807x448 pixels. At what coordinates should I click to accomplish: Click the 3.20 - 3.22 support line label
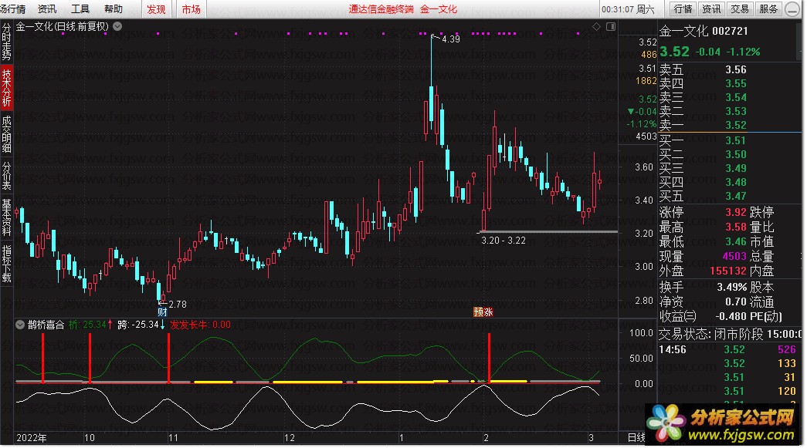click(x=504, y=241)
